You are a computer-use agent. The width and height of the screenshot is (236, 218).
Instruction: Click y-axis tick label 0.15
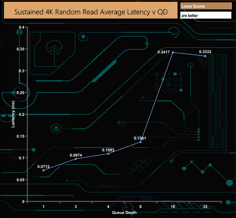click(20, 136)
